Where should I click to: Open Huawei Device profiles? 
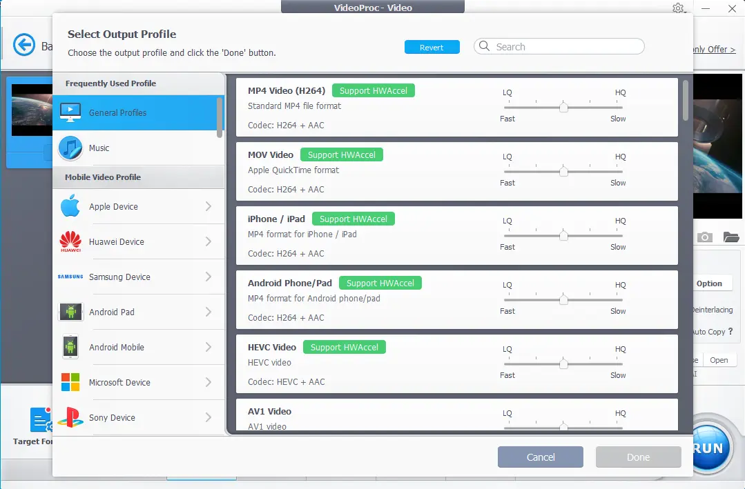(x=138, y=241)
